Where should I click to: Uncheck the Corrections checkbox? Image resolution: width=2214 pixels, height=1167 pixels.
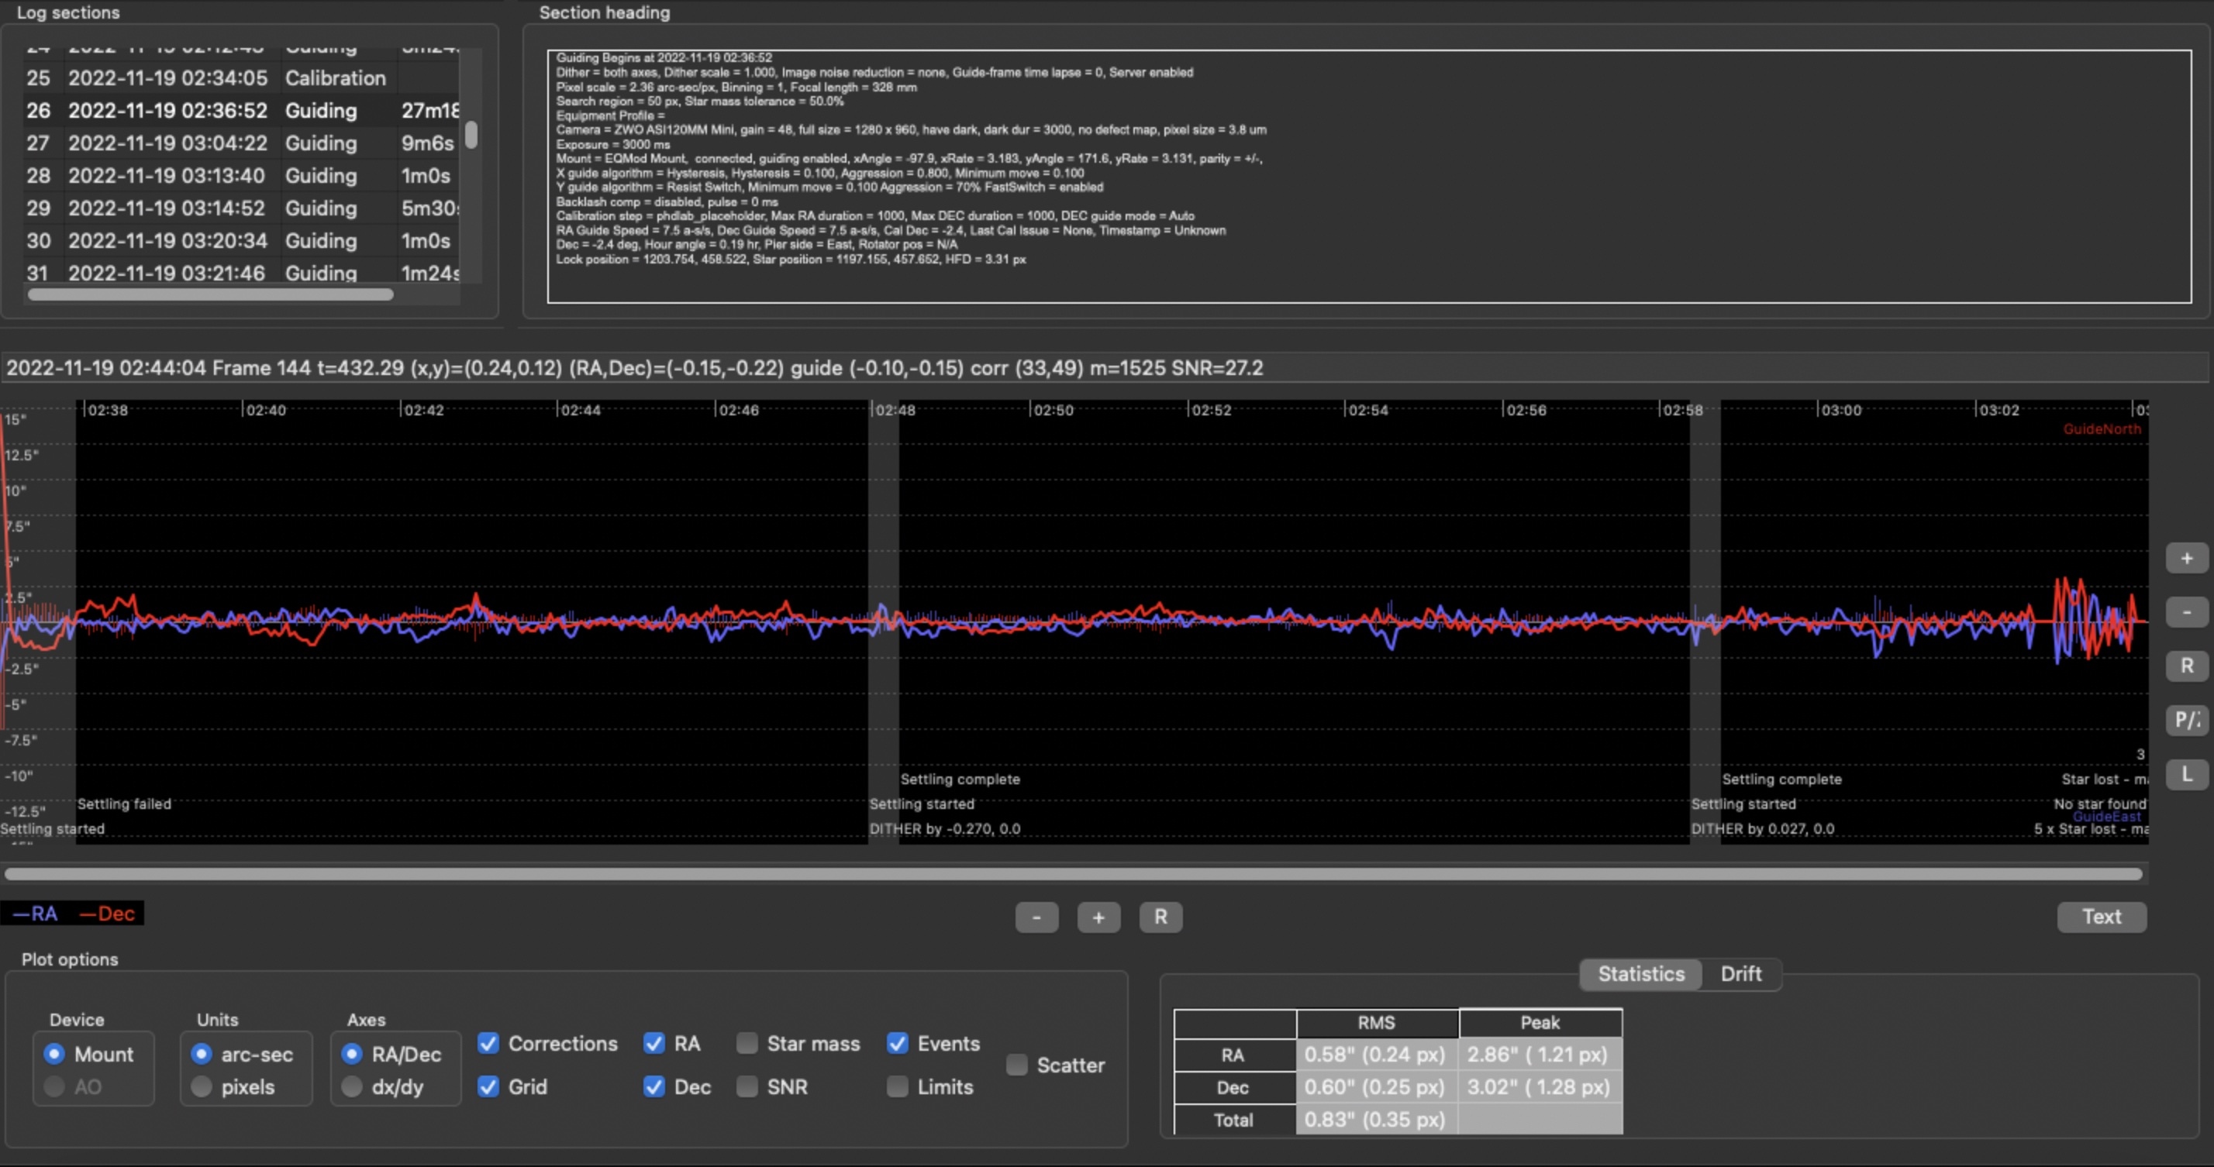488,1043
